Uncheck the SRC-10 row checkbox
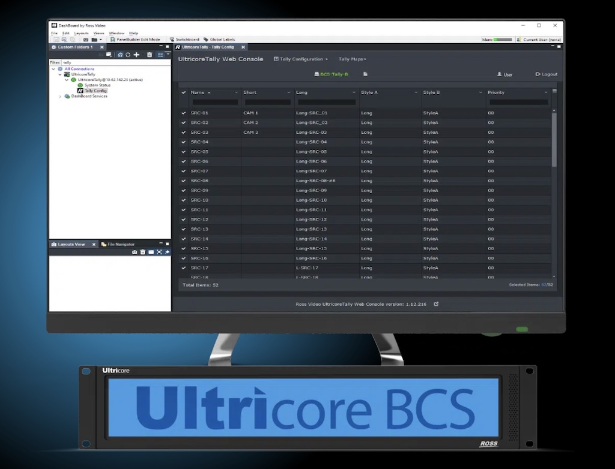The height and width of the screenshot is (469, 615). (184, 200)
